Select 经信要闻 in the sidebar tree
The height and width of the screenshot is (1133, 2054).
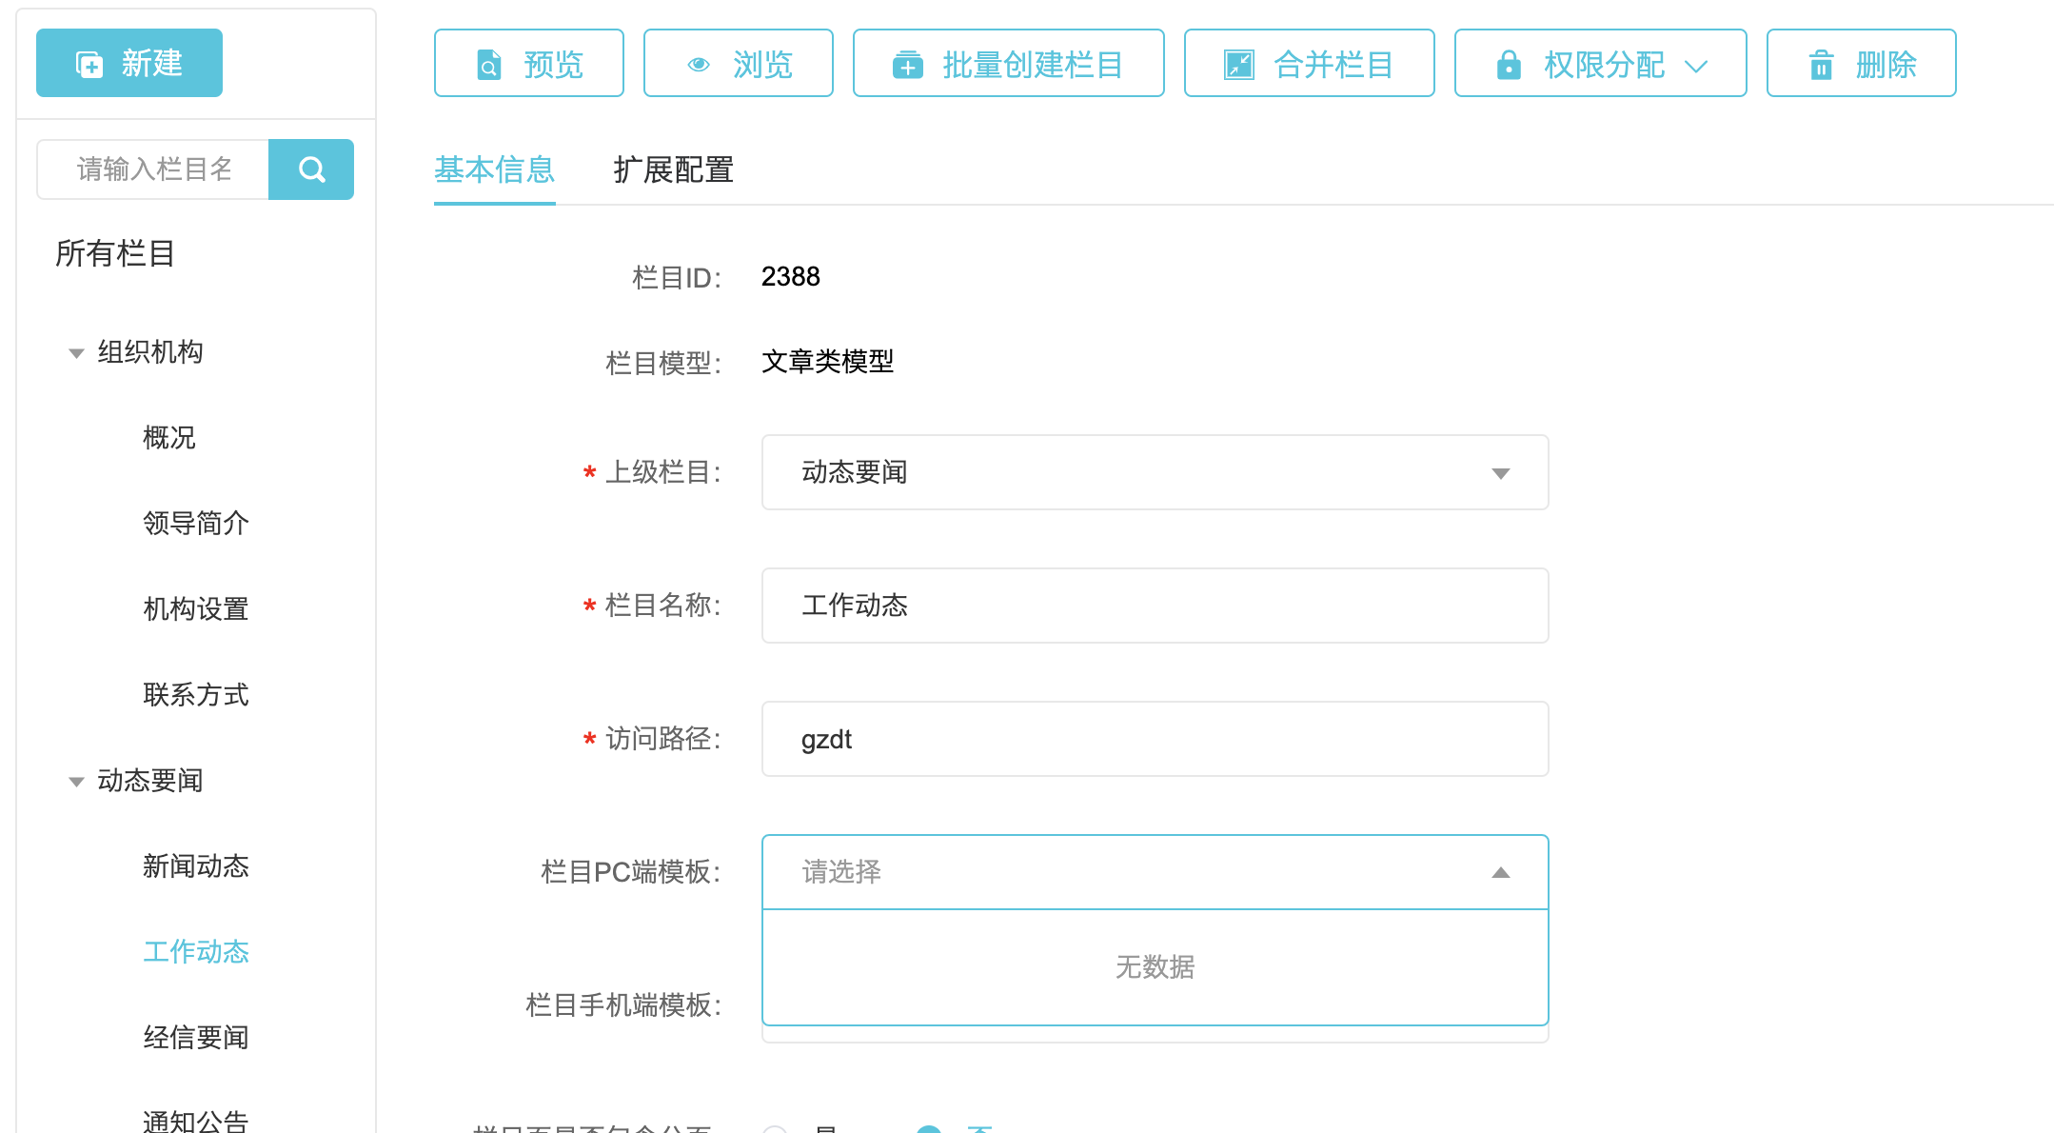coord(195,1037)
